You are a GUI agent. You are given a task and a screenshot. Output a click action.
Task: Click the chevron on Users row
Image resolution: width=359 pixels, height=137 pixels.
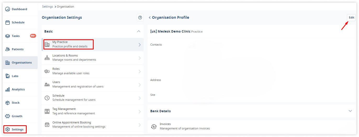coord(139,85)
